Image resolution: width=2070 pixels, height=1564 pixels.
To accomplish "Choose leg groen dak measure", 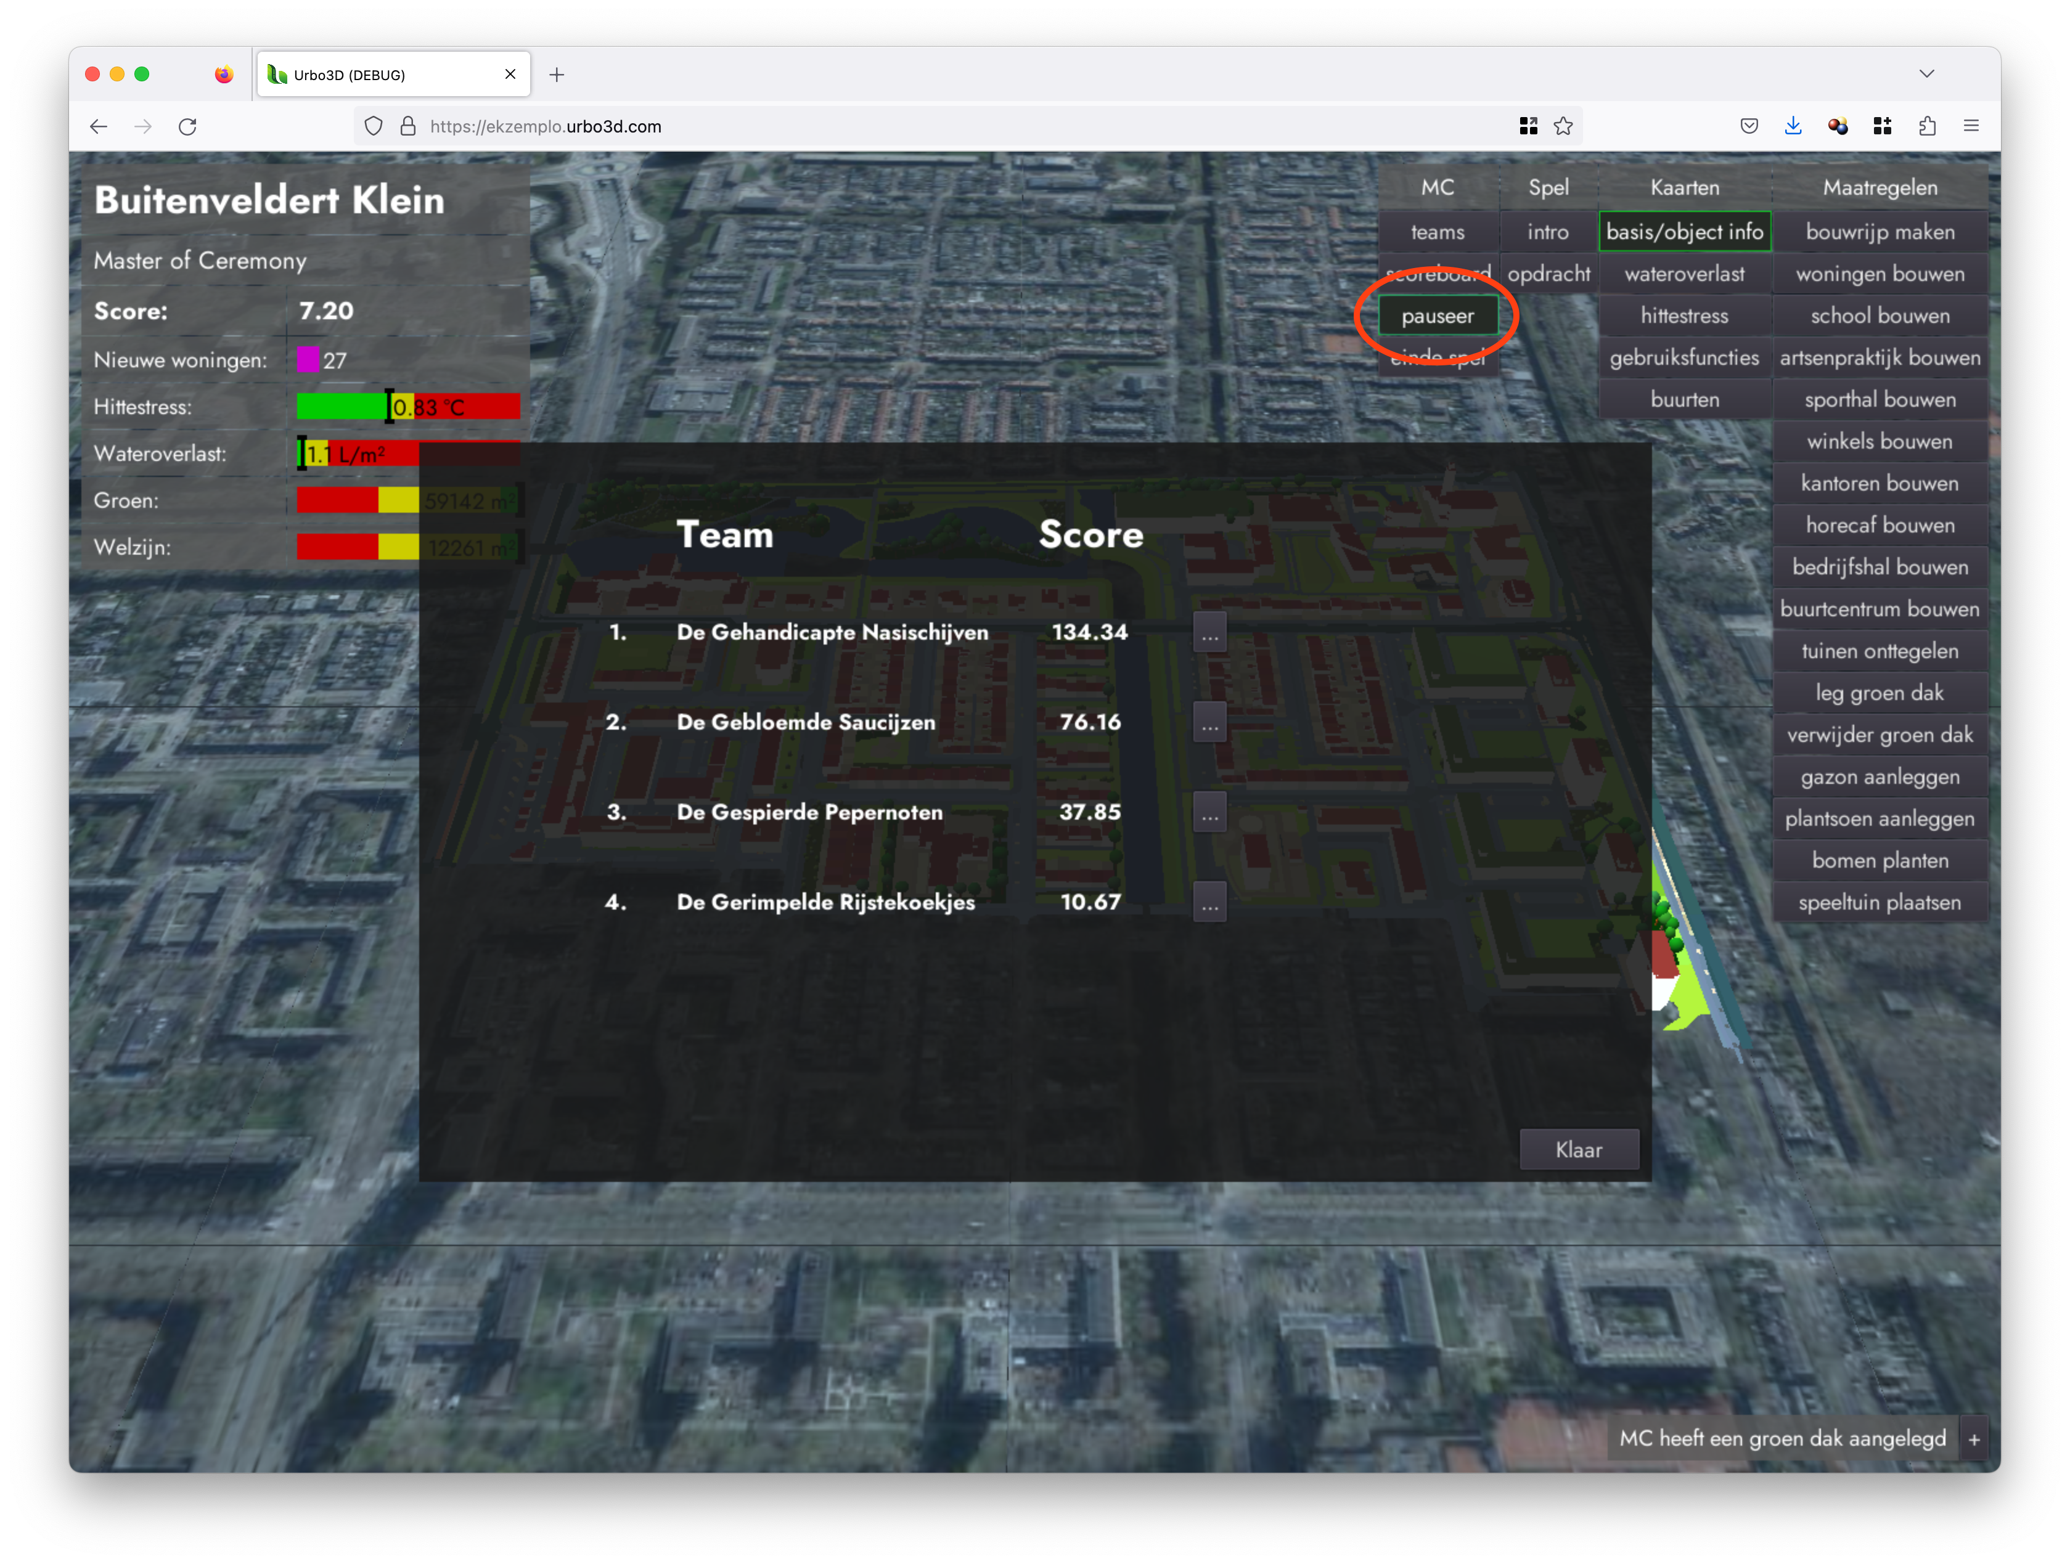I will point(1880,693).
